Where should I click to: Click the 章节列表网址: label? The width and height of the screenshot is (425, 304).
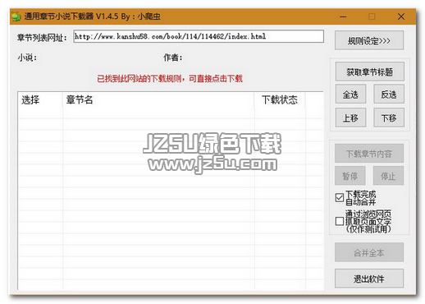(x=42, y=38)
